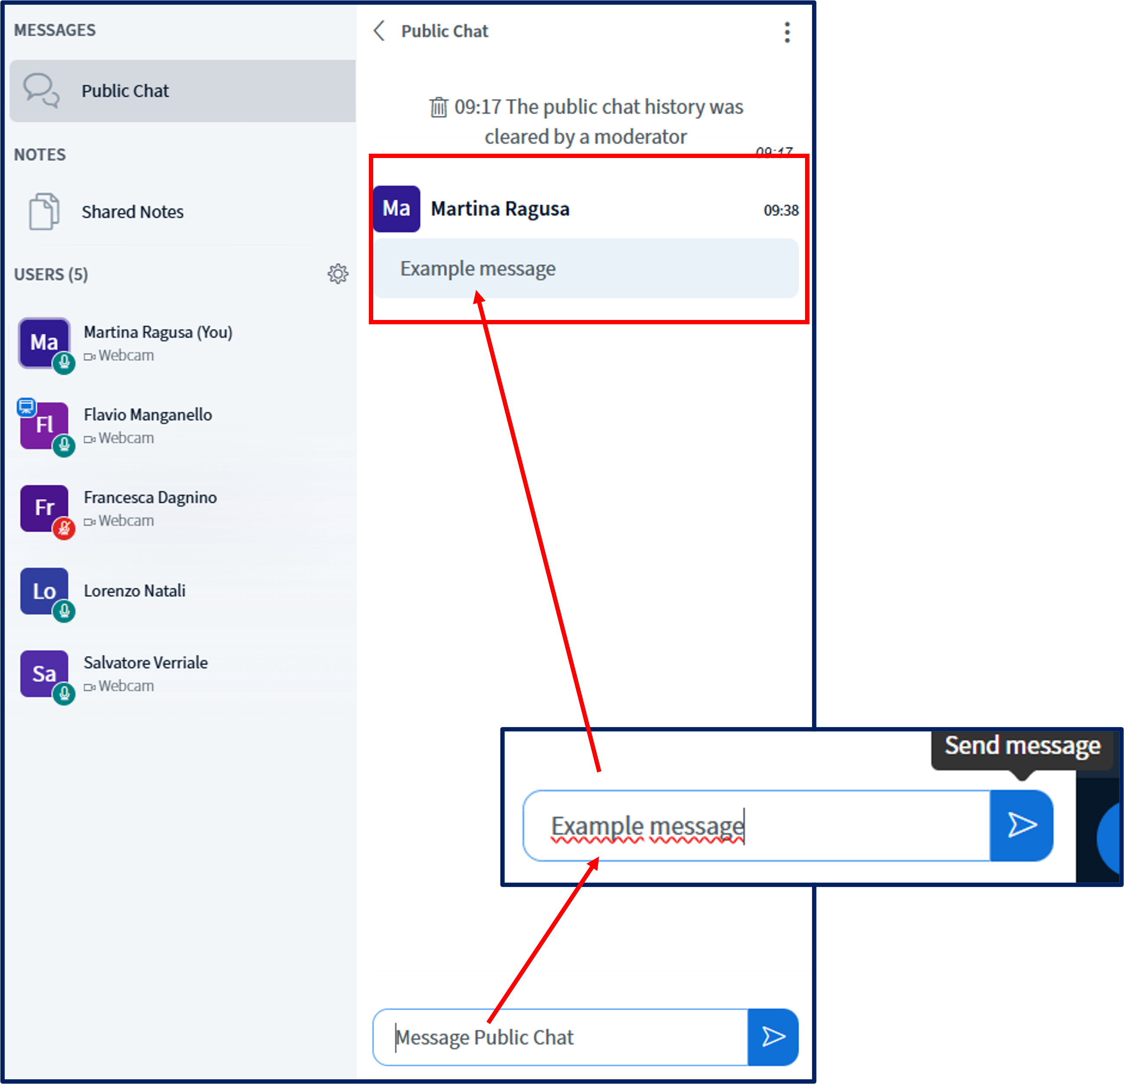
Task: Click send arrow in bottom chat bar
Action: click(x=772, y=1036)
